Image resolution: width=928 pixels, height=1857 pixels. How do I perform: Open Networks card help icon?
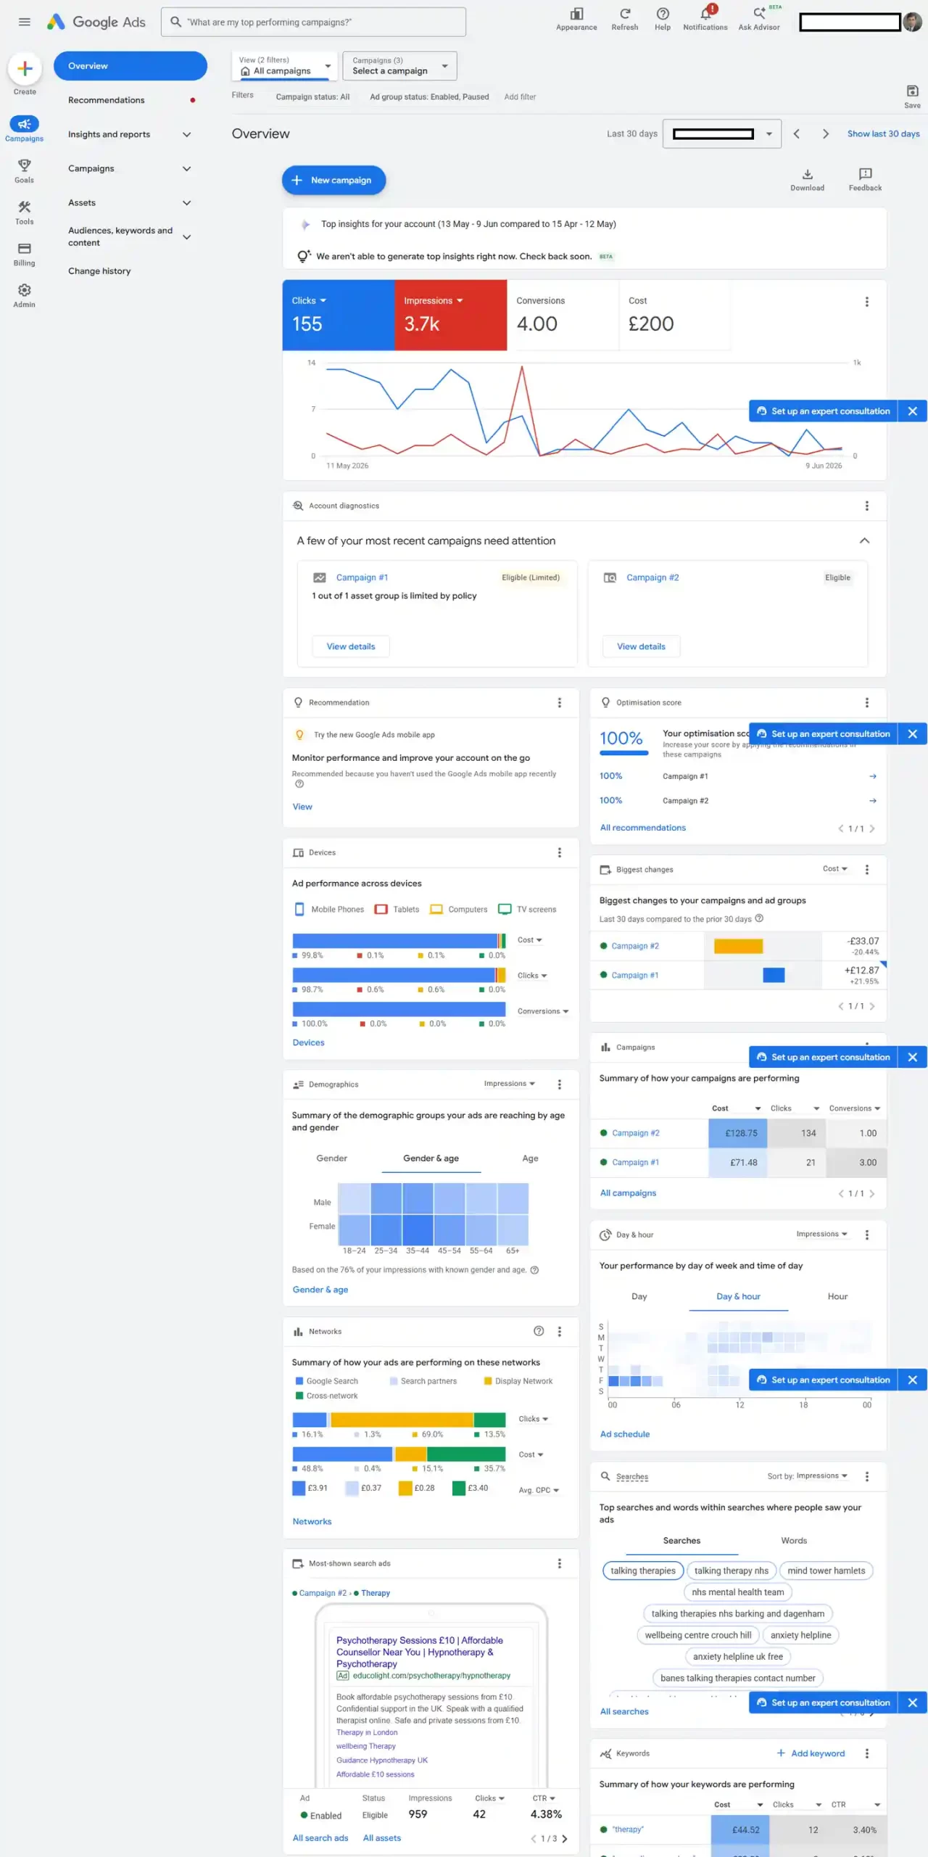tap(539, 1331)
